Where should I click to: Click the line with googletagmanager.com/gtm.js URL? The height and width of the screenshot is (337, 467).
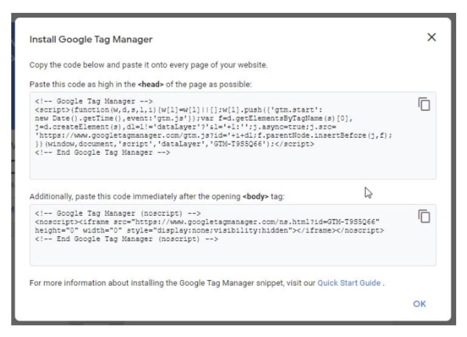pyautogui.click(x=213, y=135)
